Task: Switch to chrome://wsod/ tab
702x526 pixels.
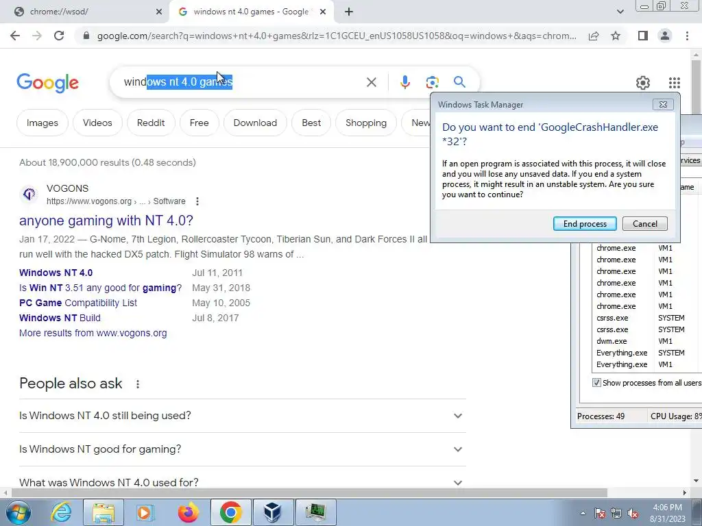Action: 85,12
